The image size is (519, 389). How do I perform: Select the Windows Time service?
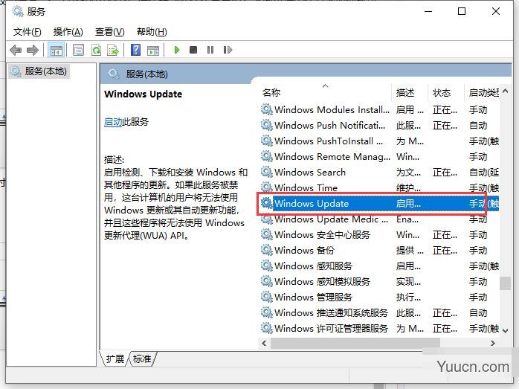379,187
